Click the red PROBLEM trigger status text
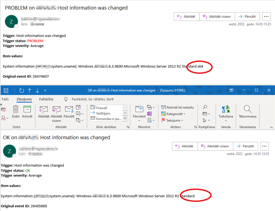This screenshot has width=275, height=211. click(x=35, y=41)
